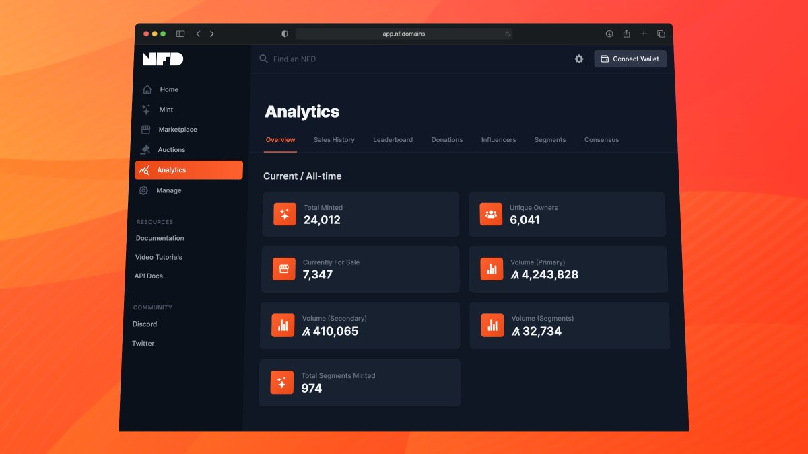The image size is (808, 454).
Task: Click the Volume (Secondary) bar chart icon
Action: [x=283, y=326]
